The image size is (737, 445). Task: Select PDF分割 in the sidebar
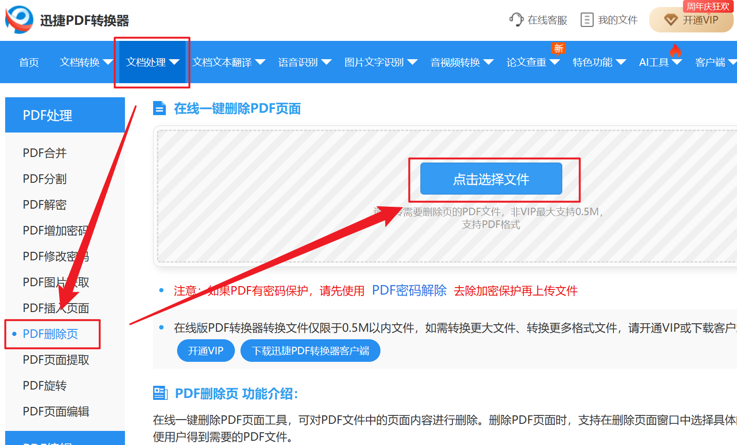(x=45, y=179)
